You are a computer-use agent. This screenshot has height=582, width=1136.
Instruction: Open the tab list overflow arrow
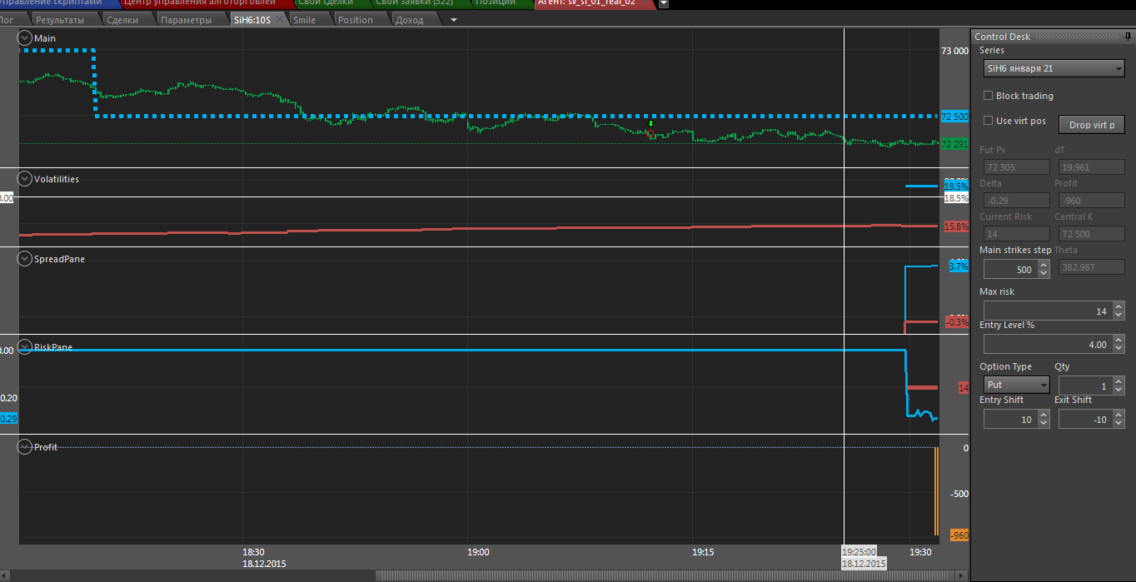[x=453, y=20]
